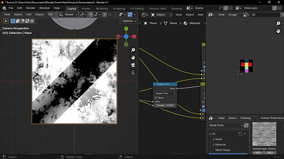The width and height of the screenshot is (284, 159).
Task: Switch to the Modeling workspace tab
Action: [102, 9]
